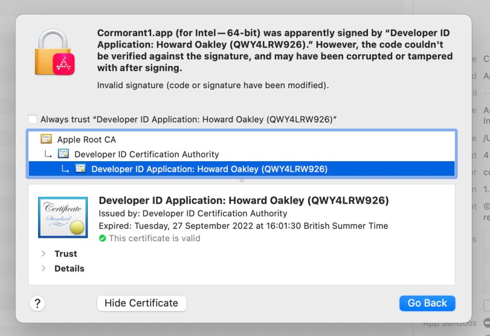
Task: Select Developer ID Application: Howard Oakley row label
Action: (209, 169)
